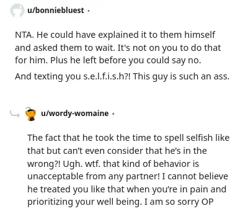Screen dimensions: 248x224
Task: Click the dot separator after u/wordy-womaine
Action: point(113,114)
